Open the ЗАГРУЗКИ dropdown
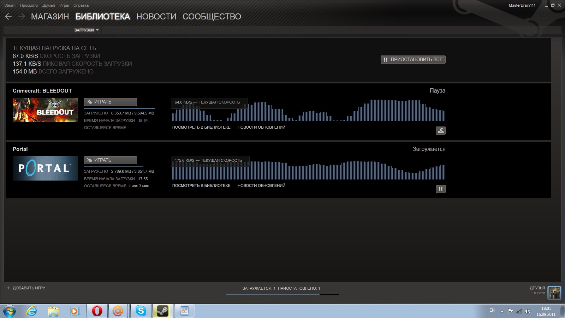Screen dimensions: 565x318 87,30
